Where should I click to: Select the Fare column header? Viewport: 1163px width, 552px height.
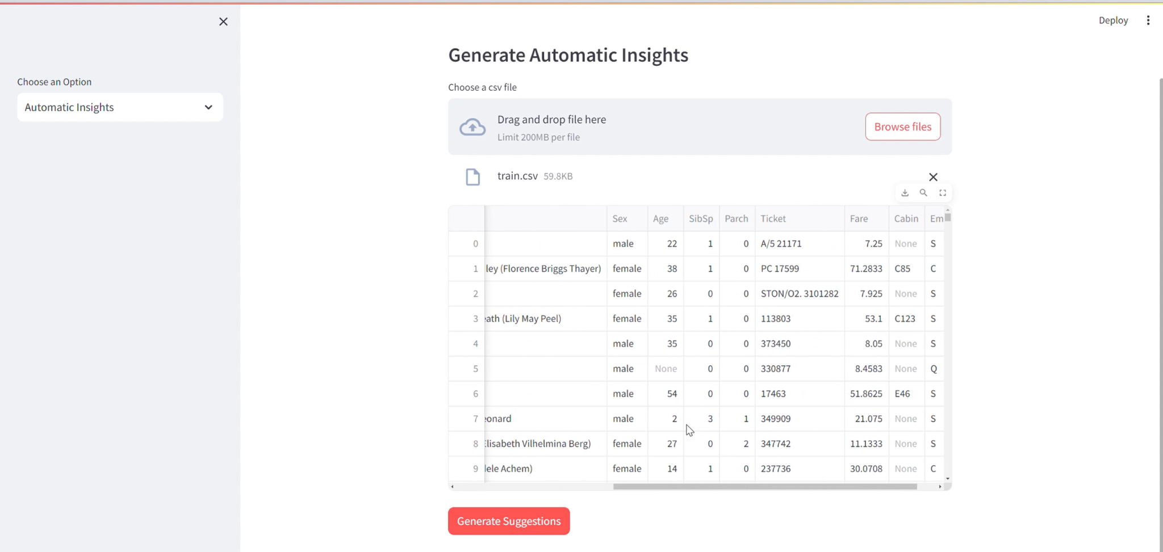tap(859, 218)
